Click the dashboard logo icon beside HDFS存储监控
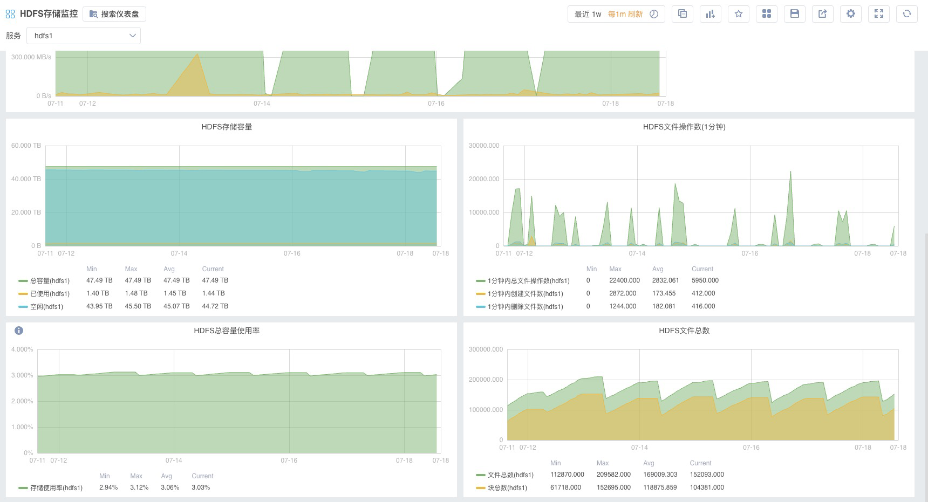This screenshot has height=502, width=928. point(10,14)
